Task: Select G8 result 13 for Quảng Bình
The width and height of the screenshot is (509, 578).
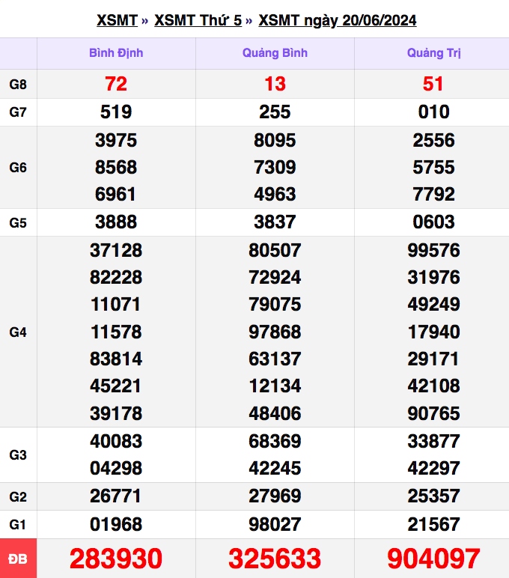Action: (275, 84)
